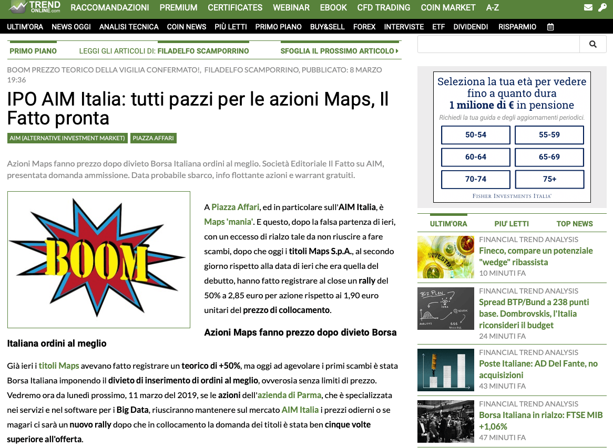Choose age range 60-64 in ad
The width and height of the screenshot is (613, 448).
pyautogui.click(x=476, y=157)
